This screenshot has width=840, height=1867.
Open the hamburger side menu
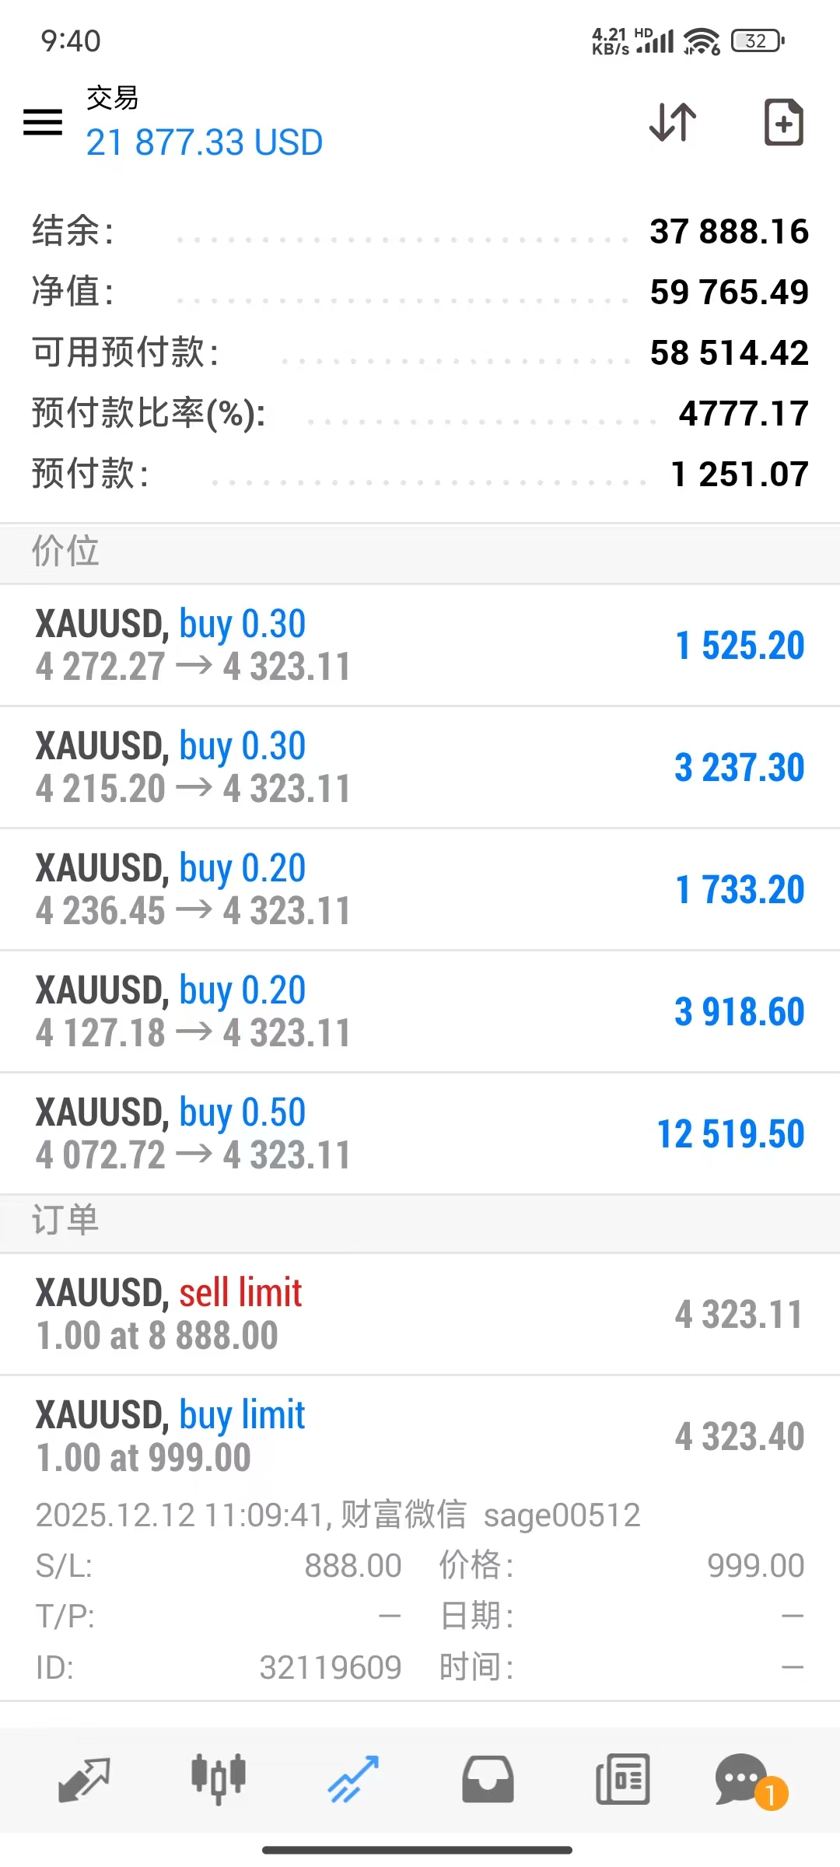pos(43,122)
